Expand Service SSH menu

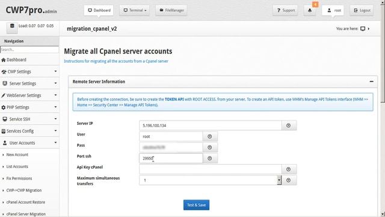coord(29,119)
